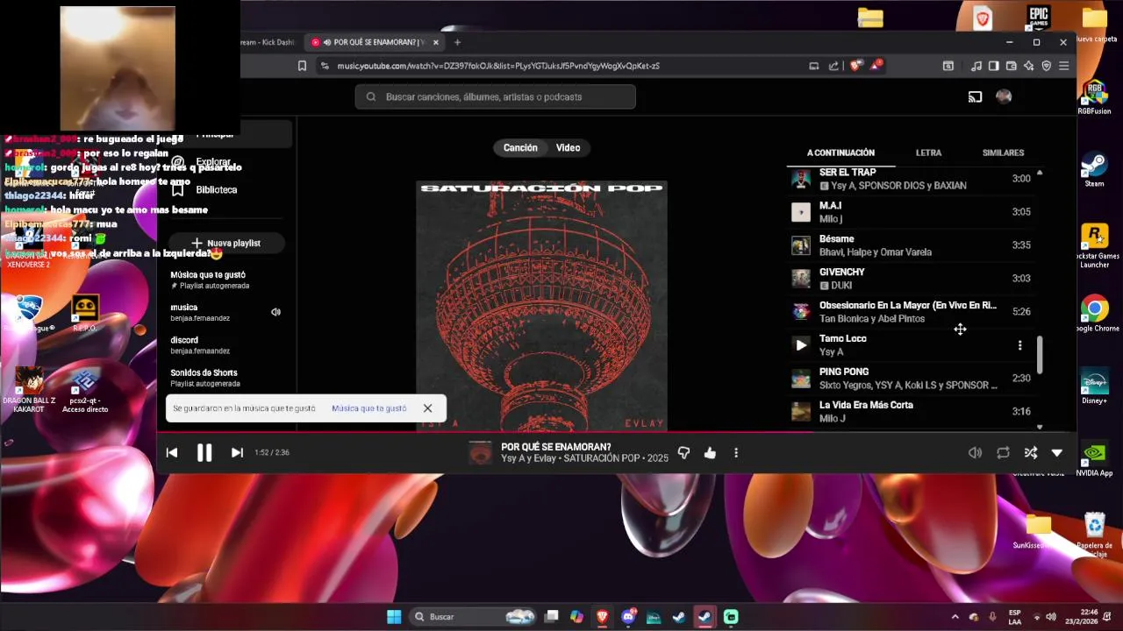Open Discord from the taskbar
The width and height of the screenshot is (1123, 631).
[x=628, y=617]
